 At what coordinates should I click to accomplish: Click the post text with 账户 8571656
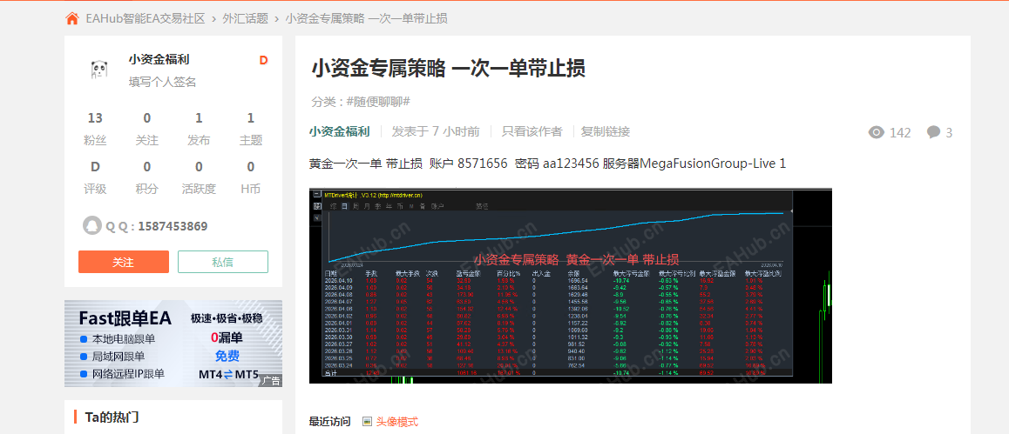tap(547, 164)
